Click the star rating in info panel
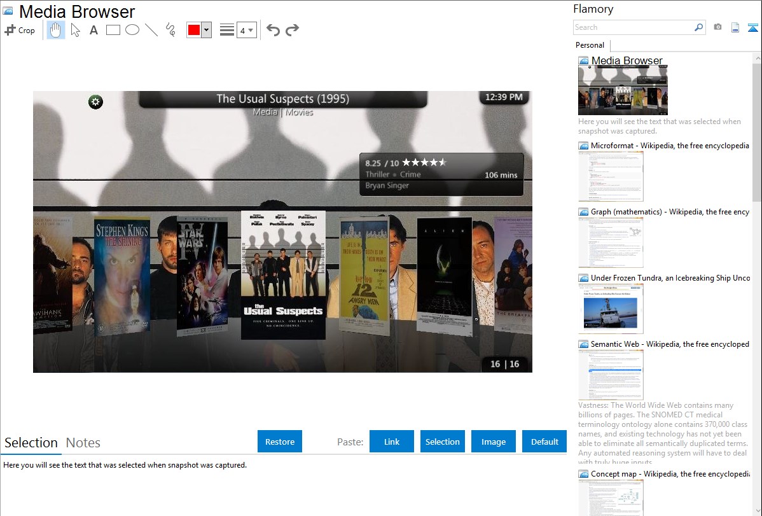Viewport: 762px width, 516px height. coord(424,162)
